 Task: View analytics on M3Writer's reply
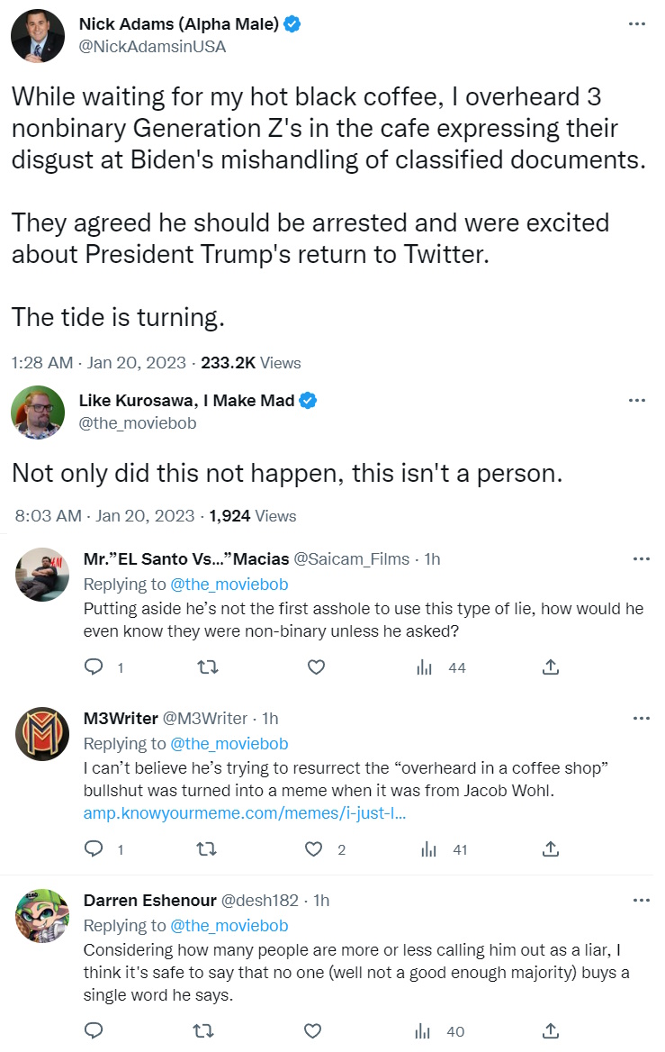point(427,848)
